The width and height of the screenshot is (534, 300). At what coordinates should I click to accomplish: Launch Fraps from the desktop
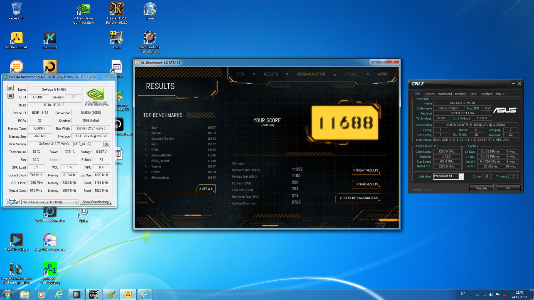117,40
